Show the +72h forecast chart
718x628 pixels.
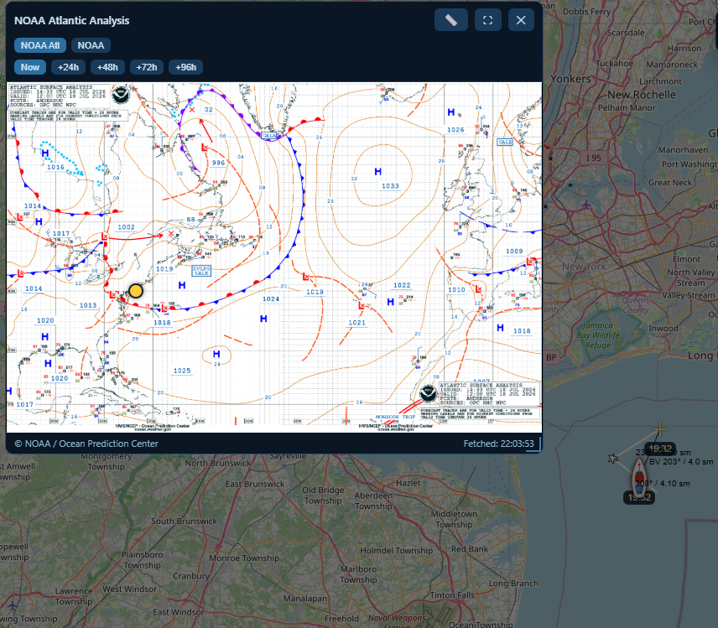coord(147,67)
